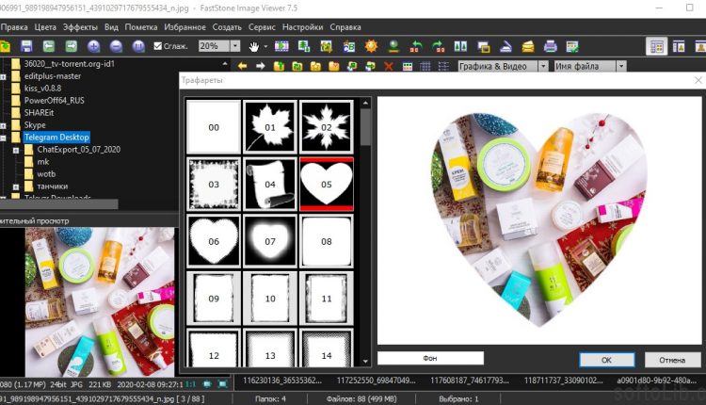The height and width of the screenshot is (405, 706).
Task: Open the Правка menu
Action: 14,27
